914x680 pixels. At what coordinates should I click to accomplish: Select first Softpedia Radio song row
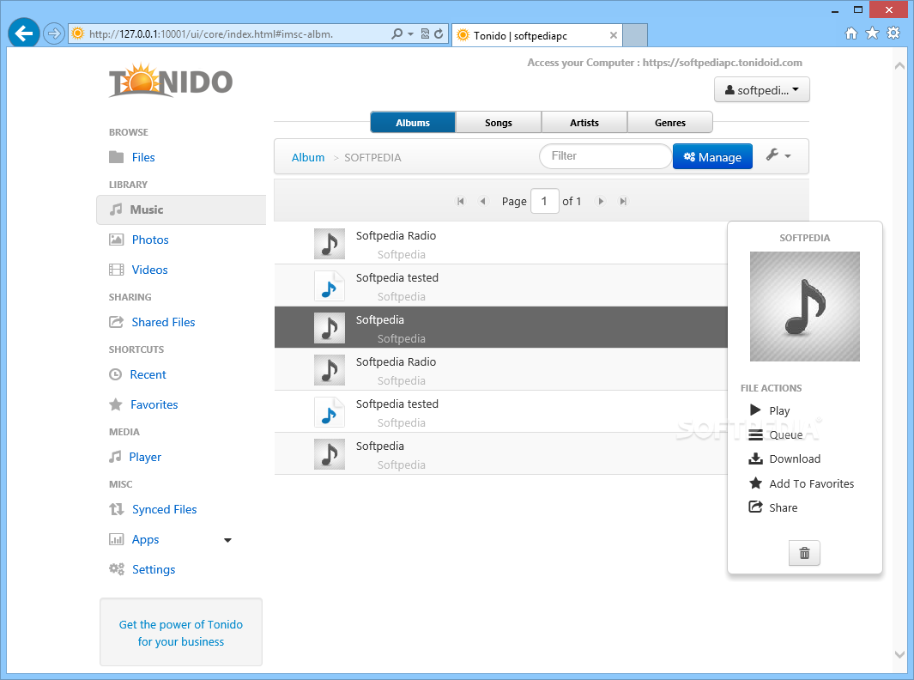pyautogui.click(x=501, y=244)
